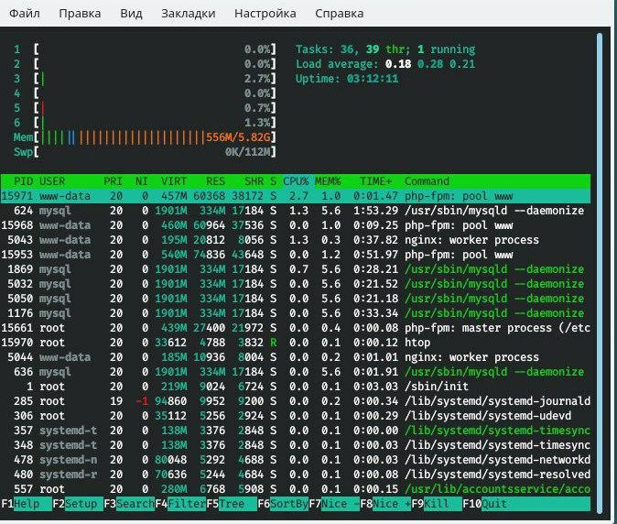Open the Вид menu
This screenshot has height=524, width=617.
pos(131,14)
